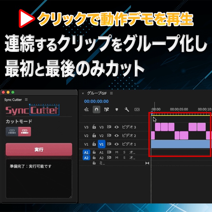This screenshot has width=212, height=212.
Task: Click the 実行 execute button
Action: 39,149
